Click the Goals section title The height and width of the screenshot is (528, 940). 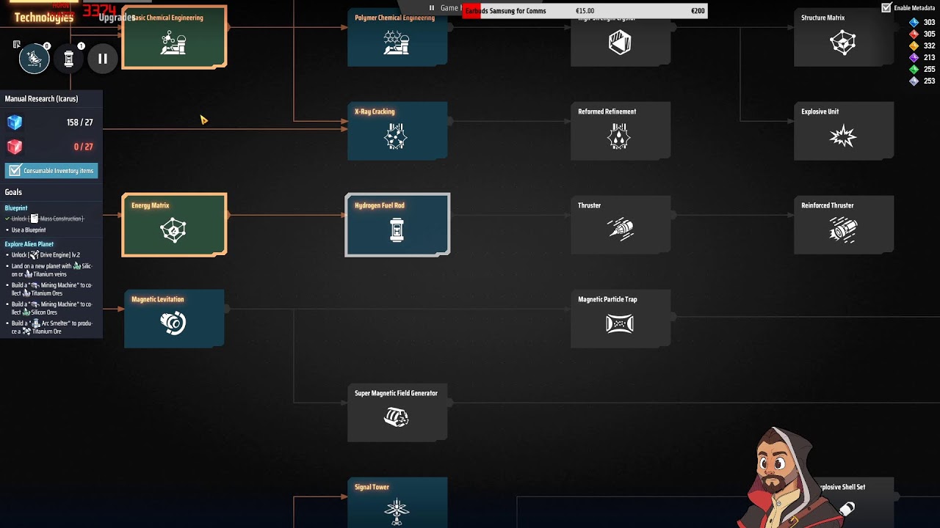(x=13, y=192)
